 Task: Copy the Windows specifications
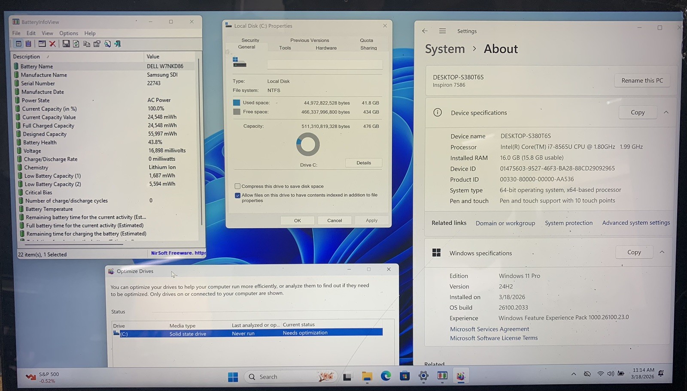coord(634,252)
